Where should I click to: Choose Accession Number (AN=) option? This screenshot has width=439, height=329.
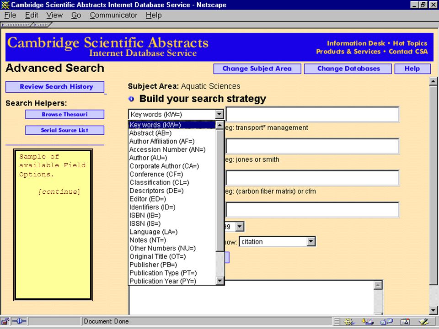coord(172,150)
